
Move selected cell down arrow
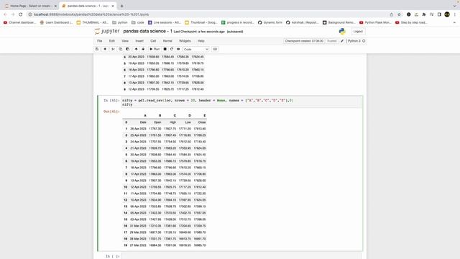[x=143, y=49]
